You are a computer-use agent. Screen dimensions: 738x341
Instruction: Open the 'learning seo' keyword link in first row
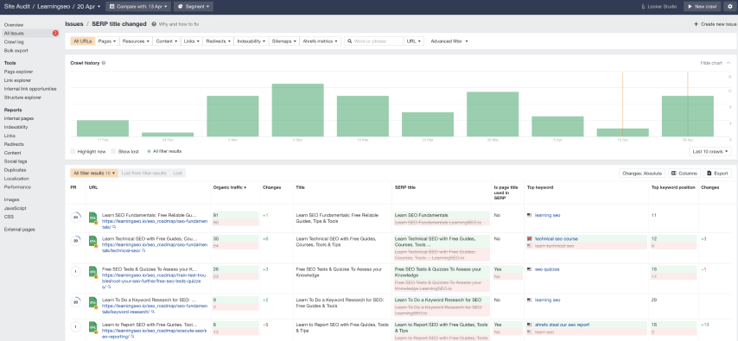coord(547,215)
